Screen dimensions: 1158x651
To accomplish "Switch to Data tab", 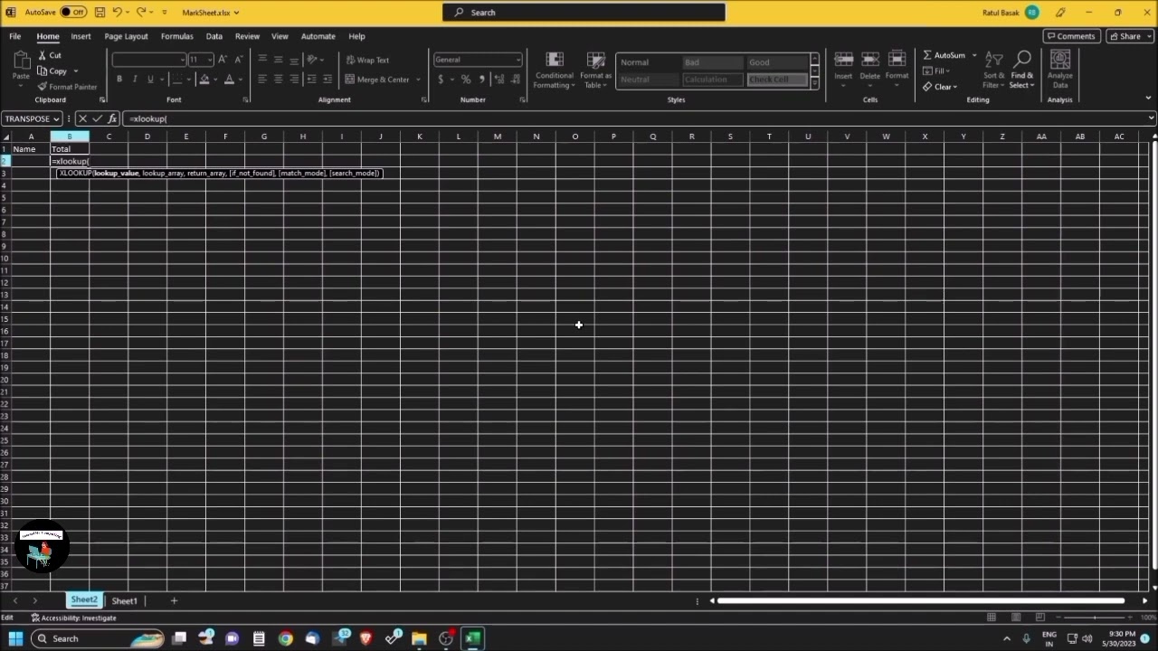I will point(214,36).
